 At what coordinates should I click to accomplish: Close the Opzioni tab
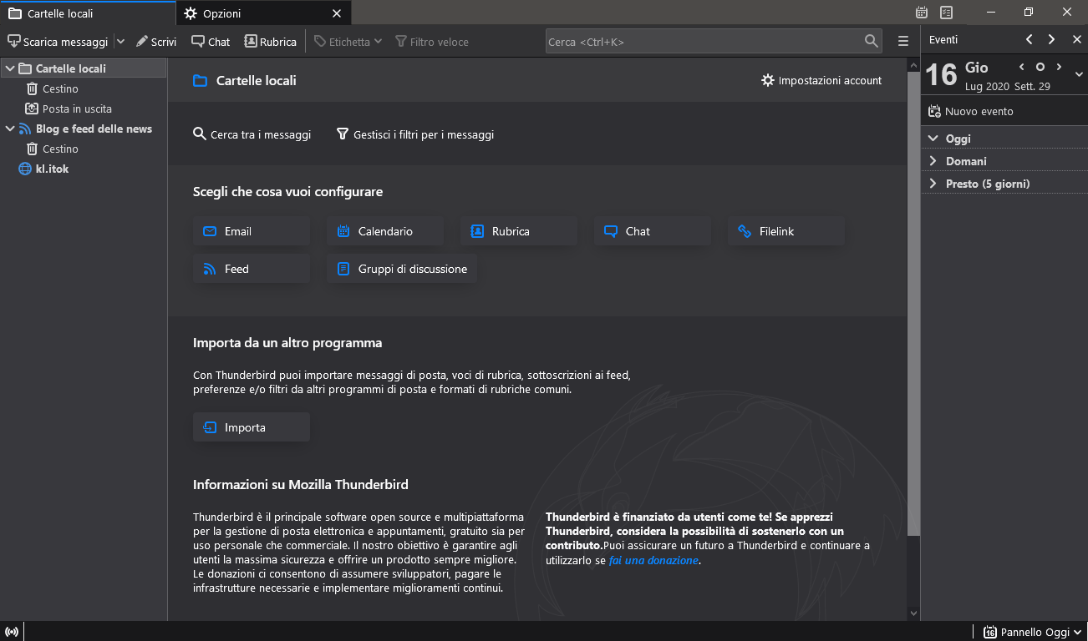point(337,13)
